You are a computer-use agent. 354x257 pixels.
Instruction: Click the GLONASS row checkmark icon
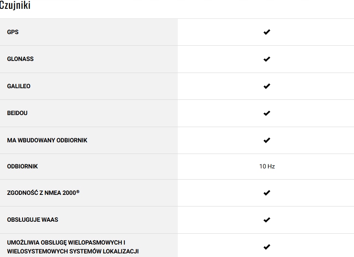click(x=267, y=59)
